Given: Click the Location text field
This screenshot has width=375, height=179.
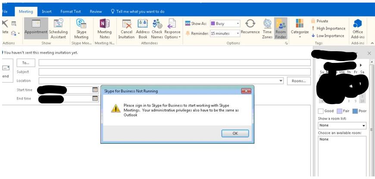Looking at the screenshot, I should pos(161,81).
